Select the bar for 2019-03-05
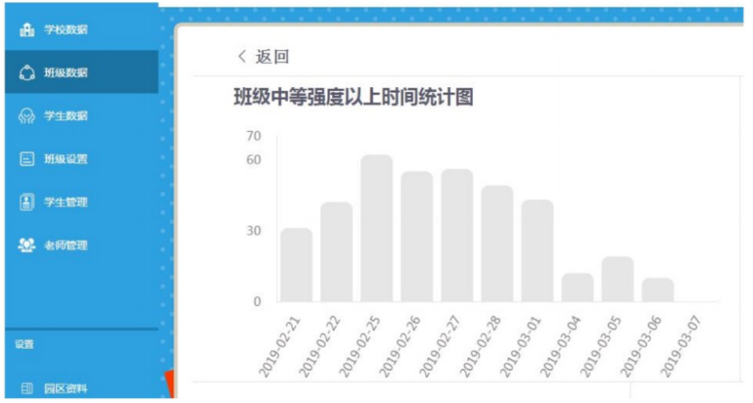The image size is (753, 403). 617,279
